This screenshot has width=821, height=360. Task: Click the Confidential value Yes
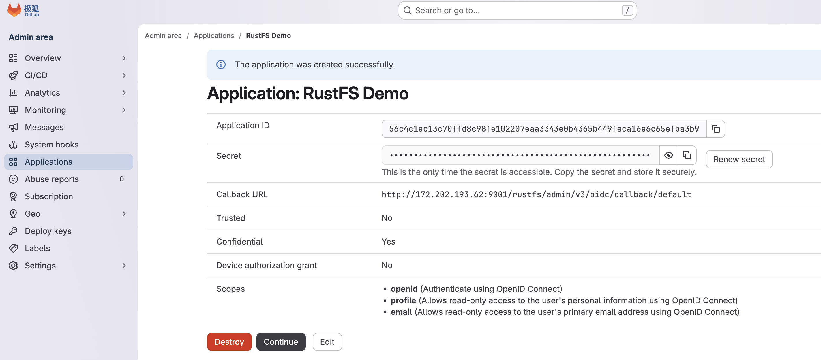[388, 242]
